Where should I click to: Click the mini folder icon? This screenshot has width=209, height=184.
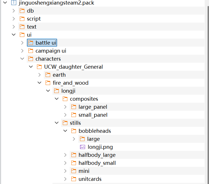(x=74, y=171)
